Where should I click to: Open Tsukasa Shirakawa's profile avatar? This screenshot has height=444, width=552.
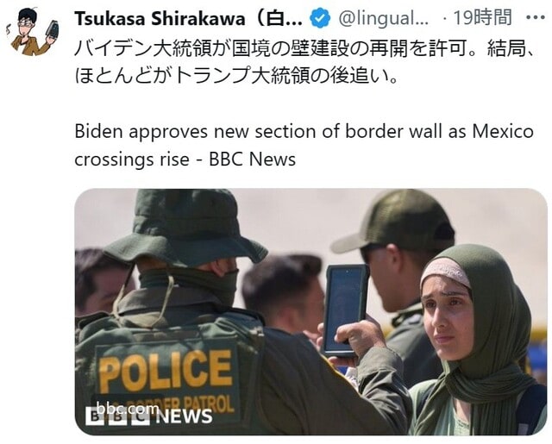[32, 31]
